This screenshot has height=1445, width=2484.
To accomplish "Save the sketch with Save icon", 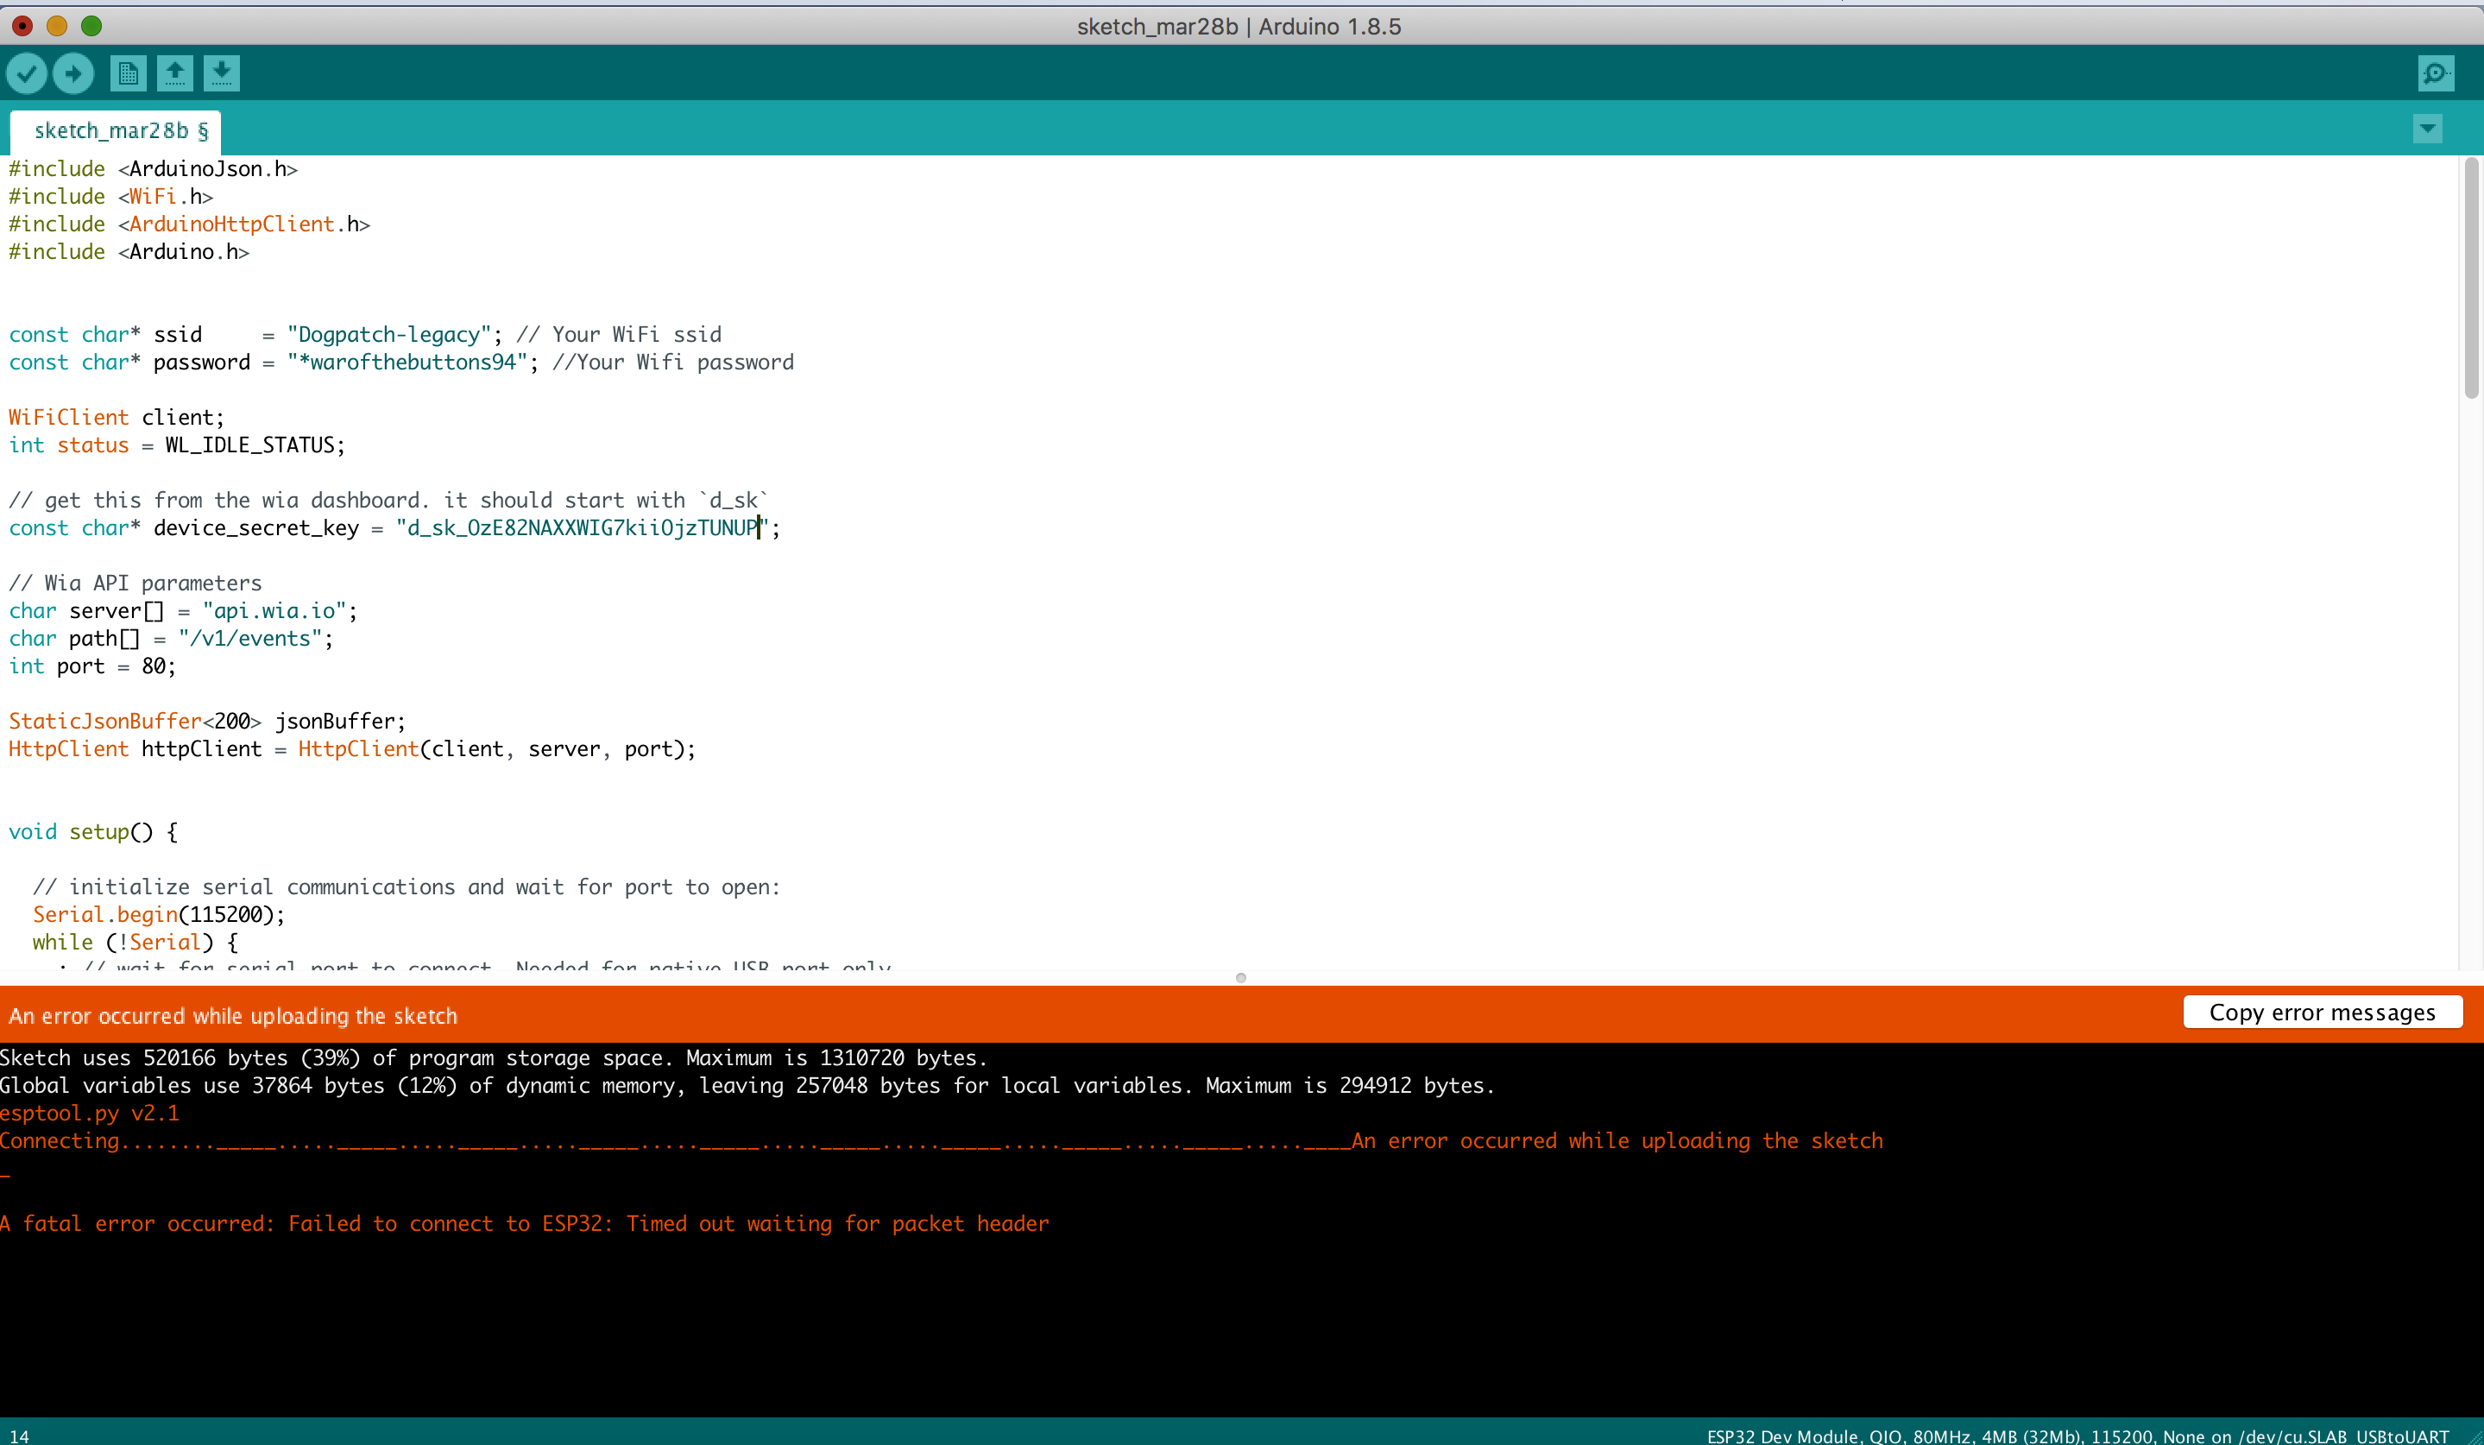I will click(x=221, y=73).
